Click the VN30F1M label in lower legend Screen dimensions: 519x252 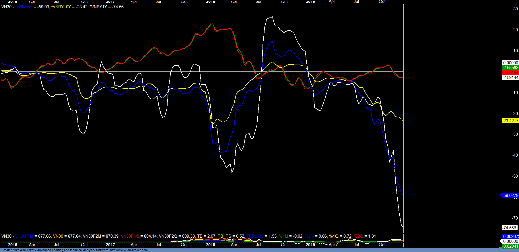click(x=24, y=236)
